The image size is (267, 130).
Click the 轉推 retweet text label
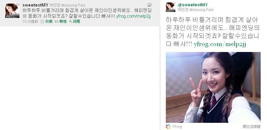(63, 22)
